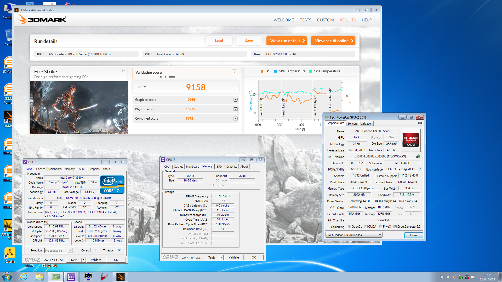Click Validate in the CPU-Z CPU window
This screenshot has width=502, height=282.
[96, 260]
